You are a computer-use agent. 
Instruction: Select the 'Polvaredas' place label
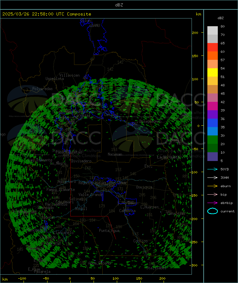click(x=42, y=89)
